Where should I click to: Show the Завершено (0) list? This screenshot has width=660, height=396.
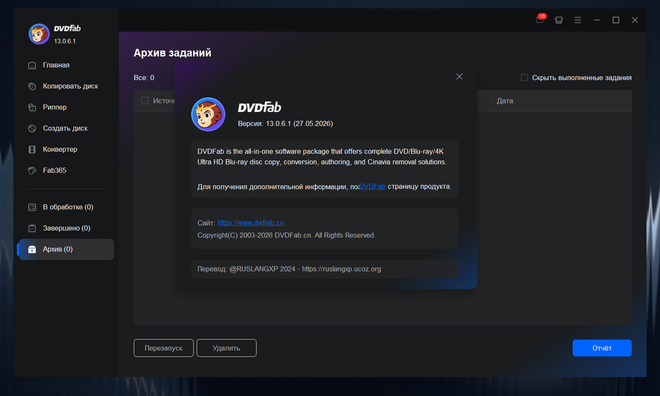[67, 228]
